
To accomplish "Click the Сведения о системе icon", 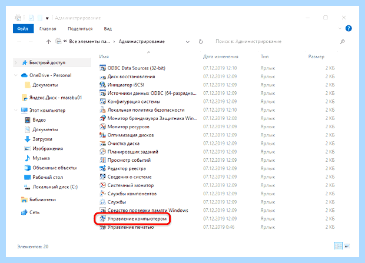I will click(x=102, y=177).
